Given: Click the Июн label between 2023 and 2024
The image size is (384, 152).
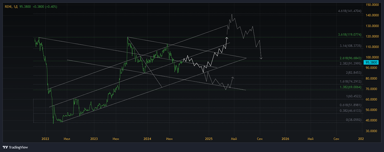Looking at the screenshot, I should point(116,139).
